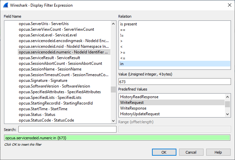
Task: Select opcua.ServiceResult field
Action: (x=64, y=58)
